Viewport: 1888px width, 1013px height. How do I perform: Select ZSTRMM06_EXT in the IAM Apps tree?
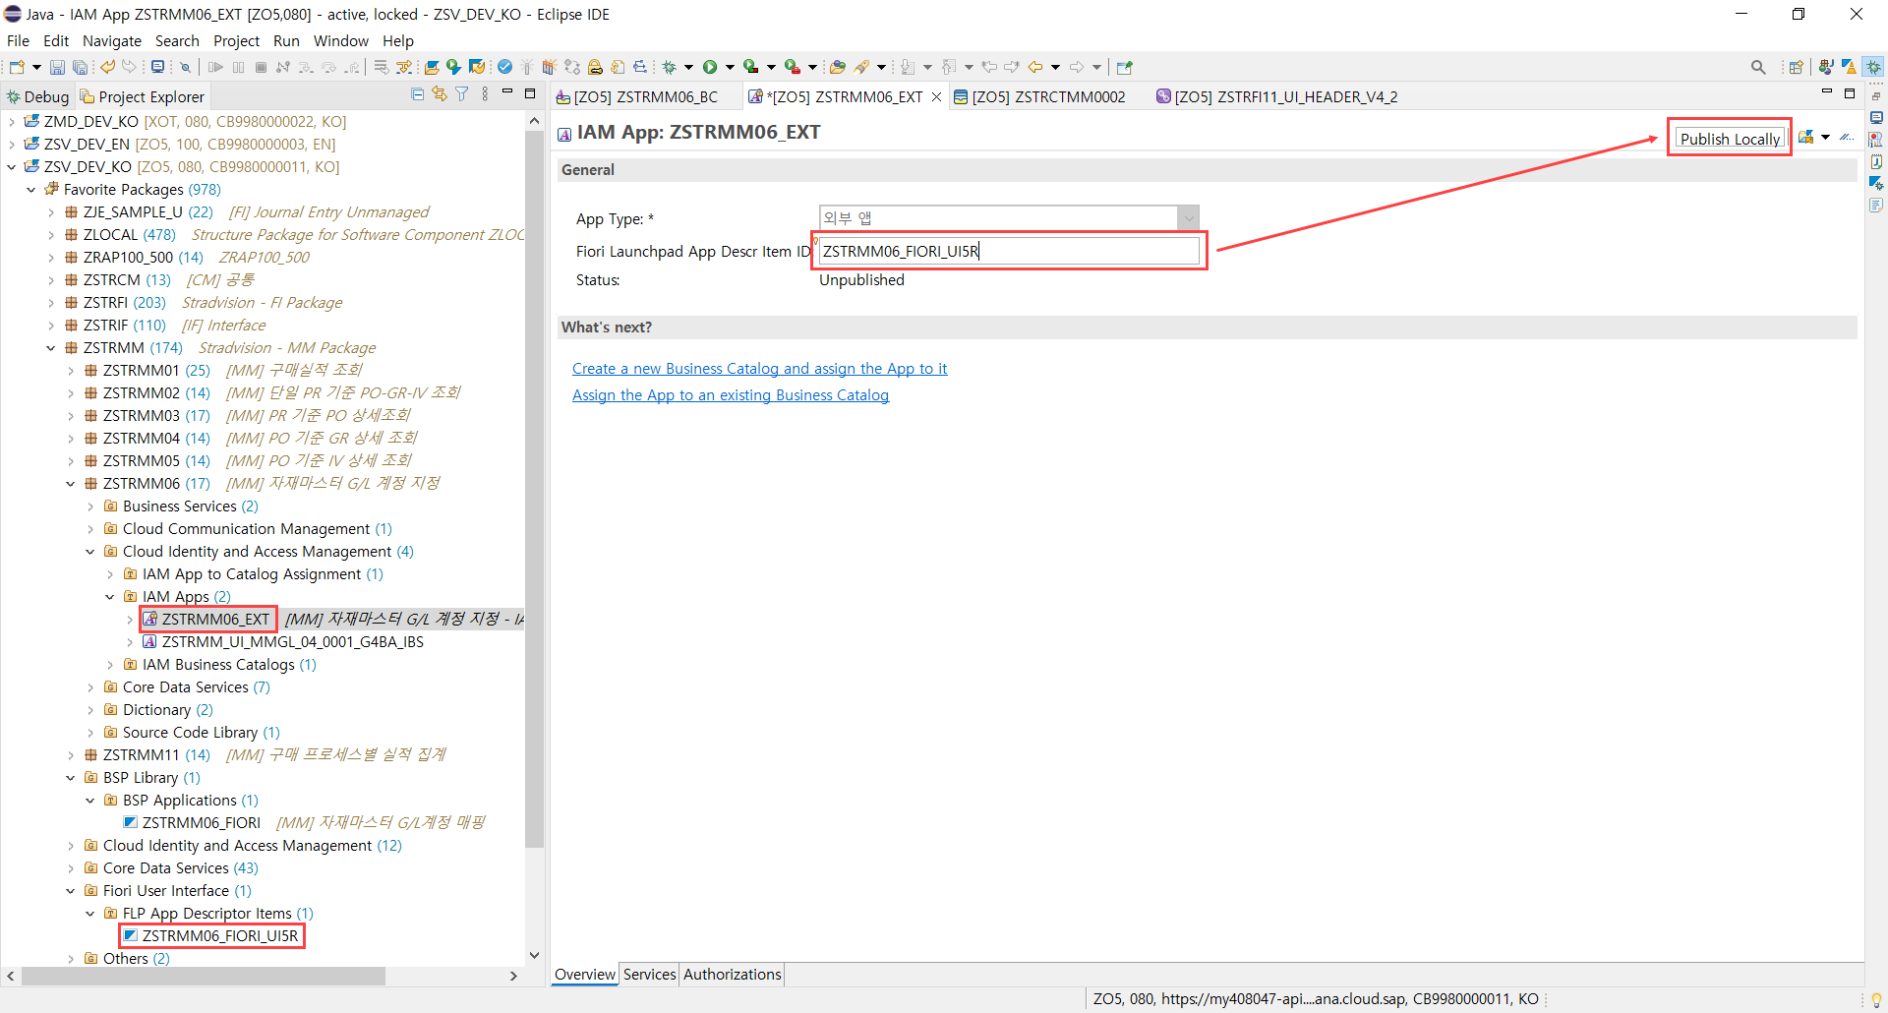tap(215, 620)
